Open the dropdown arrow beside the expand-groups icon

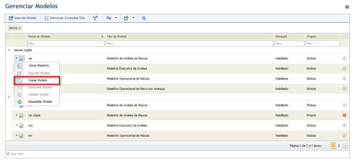point(116,18)
